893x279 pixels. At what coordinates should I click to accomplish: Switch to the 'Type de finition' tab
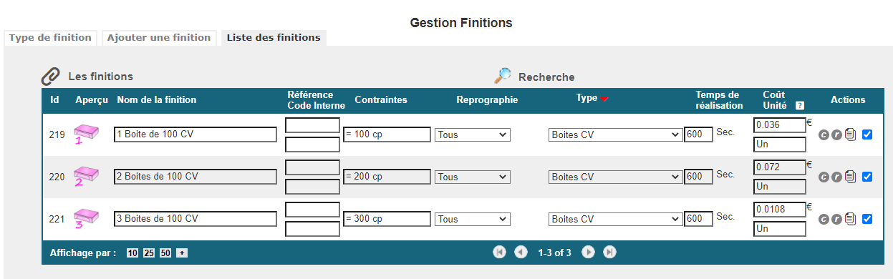pos(50,37)
